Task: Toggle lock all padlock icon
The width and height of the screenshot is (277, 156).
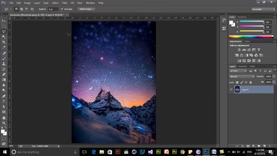Action: tap(251, 82)
